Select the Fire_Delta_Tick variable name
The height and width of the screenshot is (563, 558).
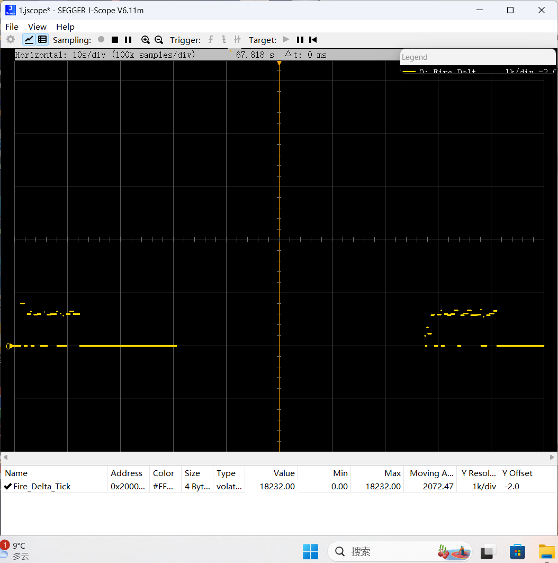(42, 486)
